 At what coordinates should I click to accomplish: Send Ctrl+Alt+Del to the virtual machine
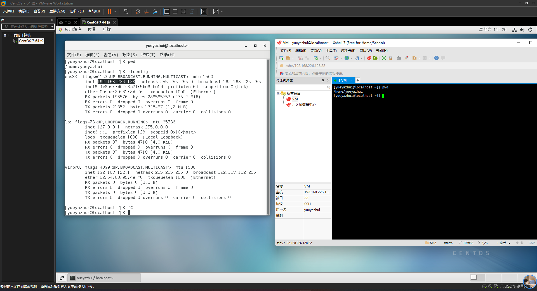[x=126, y=11]
